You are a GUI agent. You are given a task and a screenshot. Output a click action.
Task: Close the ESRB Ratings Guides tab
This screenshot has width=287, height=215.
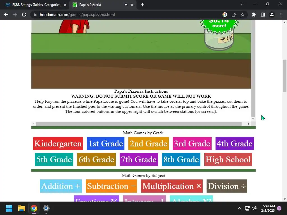65,5
